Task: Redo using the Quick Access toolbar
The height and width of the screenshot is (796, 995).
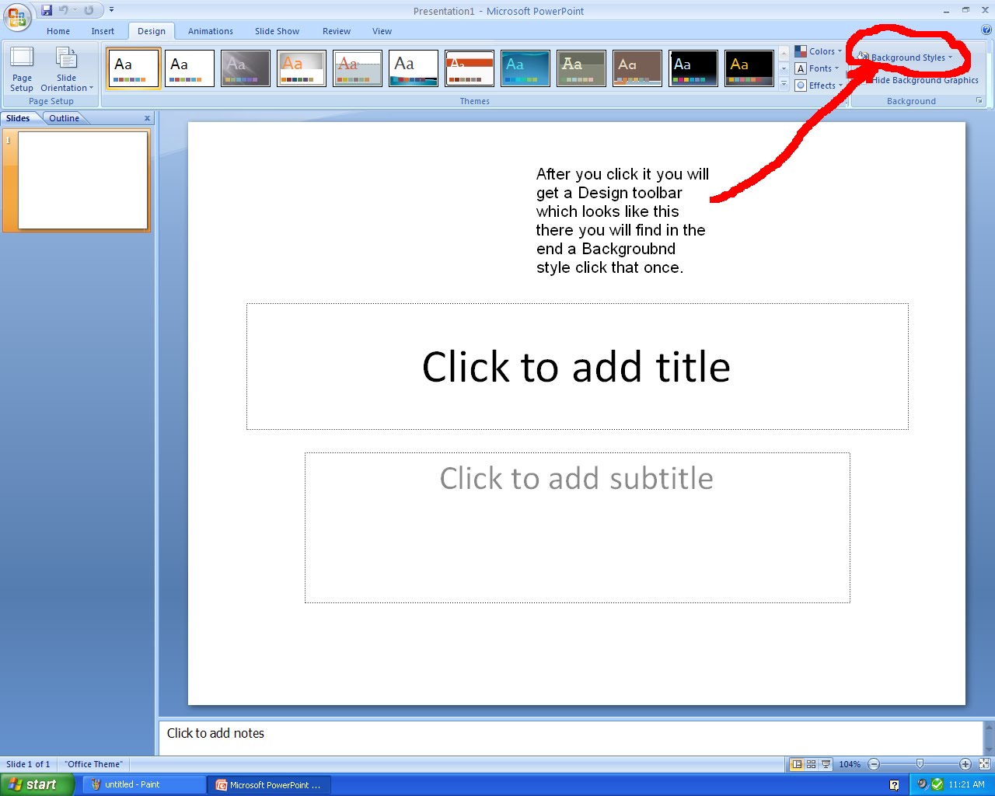Action: pyautogui.click(x=89, y=10)
